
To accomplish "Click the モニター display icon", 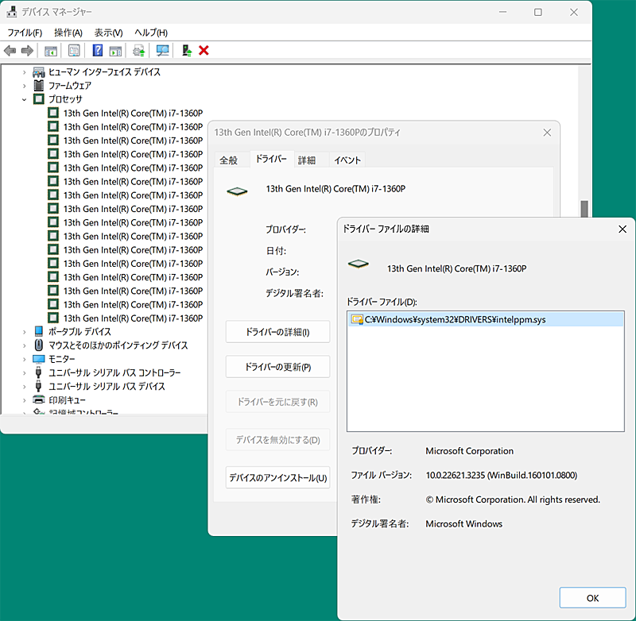I will tap(38, 359).
